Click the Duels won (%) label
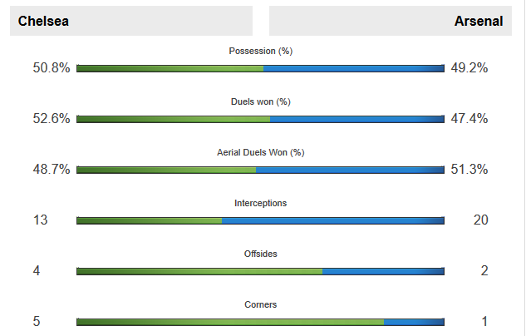Image resolution: width=526 pixels, height=336 pixels. pyautogui.click(x=261, y=101)
